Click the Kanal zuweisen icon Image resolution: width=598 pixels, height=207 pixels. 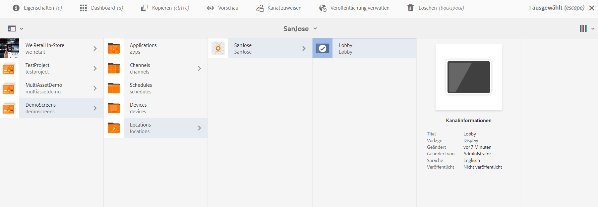[260, 8]
